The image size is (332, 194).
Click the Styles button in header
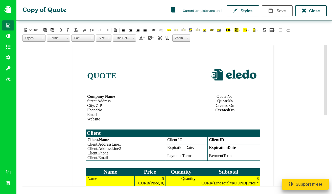tap(243, 11)
